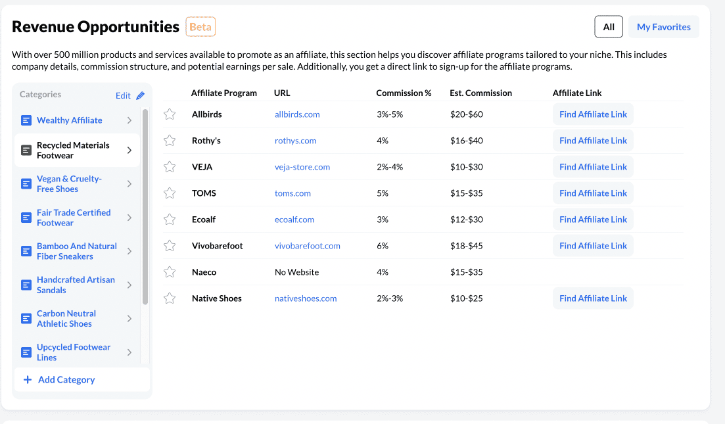
Task: Click Find Affiliate Link for Ecoalf
Action: pyautogui.click(x=593, y=220)
